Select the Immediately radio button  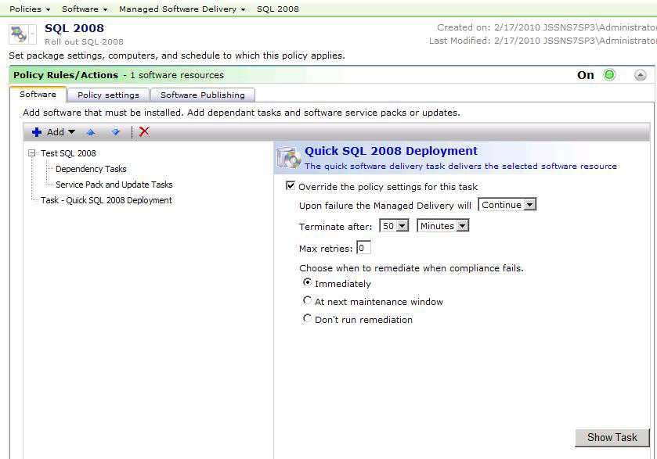[307, 282]
